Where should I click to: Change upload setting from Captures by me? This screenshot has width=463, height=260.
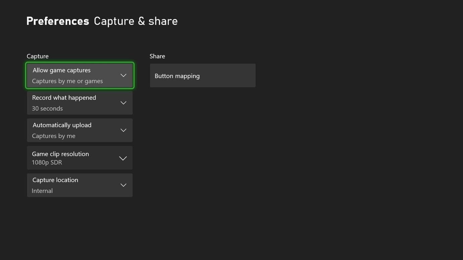[80, 130]
